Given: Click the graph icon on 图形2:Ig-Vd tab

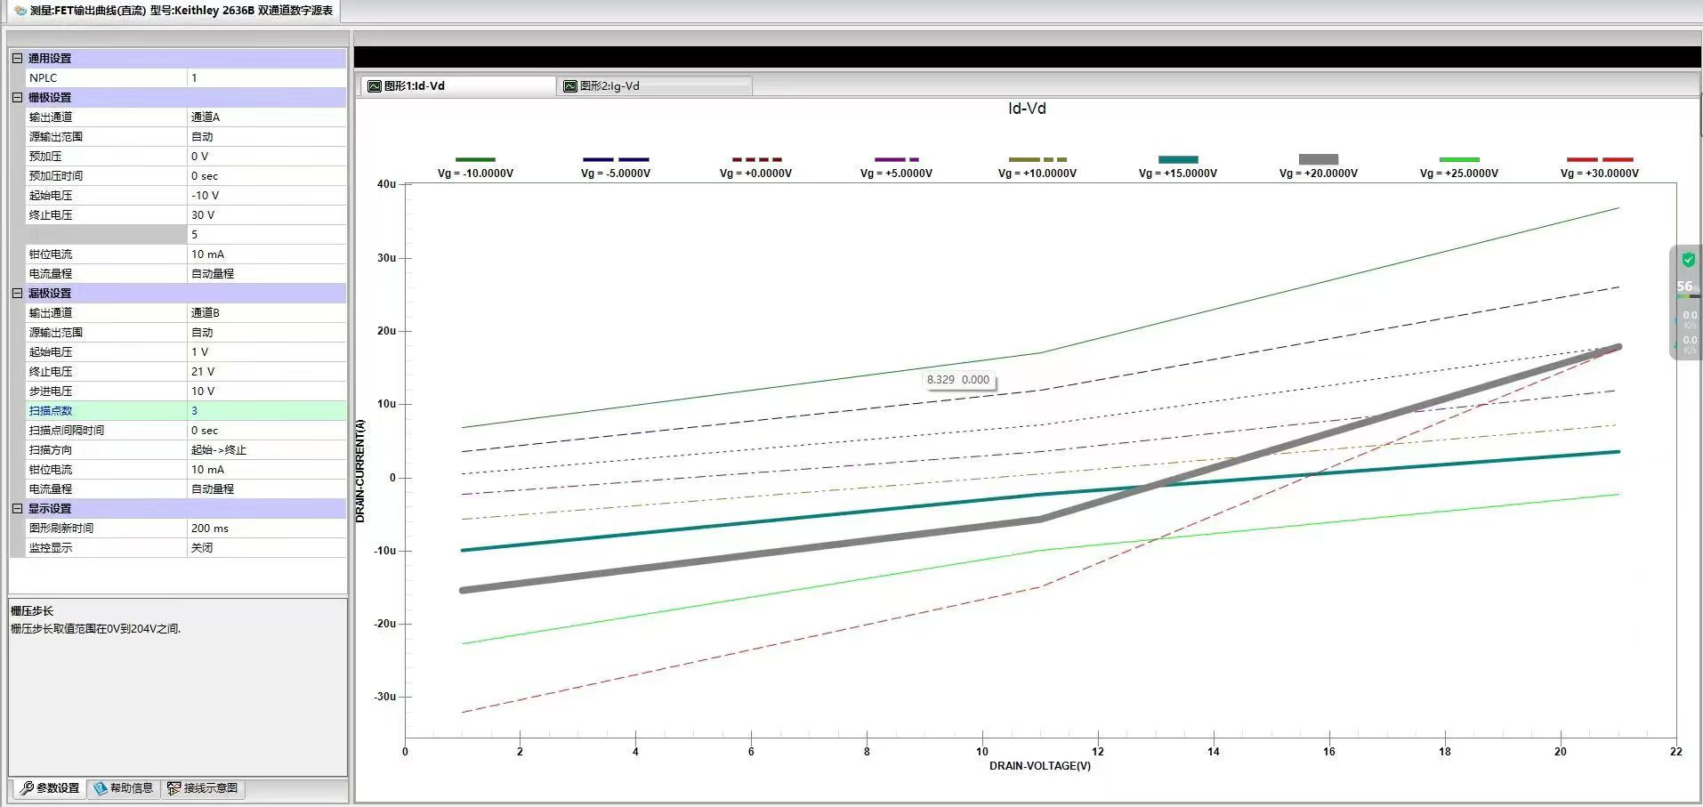Looking at the screenshot, I should [x=570, y=86].
